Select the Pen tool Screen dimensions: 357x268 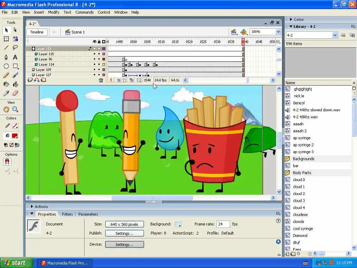[6, 57]
